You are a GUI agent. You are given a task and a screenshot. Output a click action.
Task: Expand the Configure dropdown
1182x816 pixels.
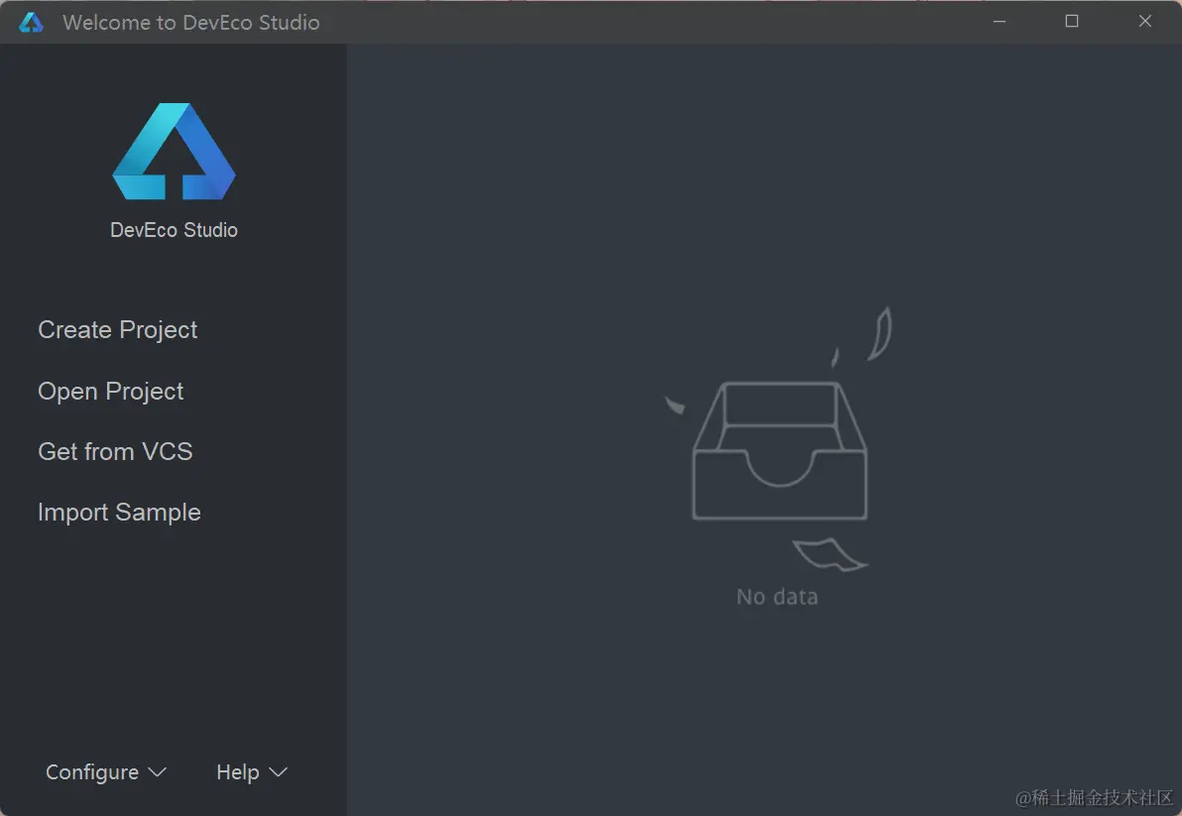(x=105, y=772)
